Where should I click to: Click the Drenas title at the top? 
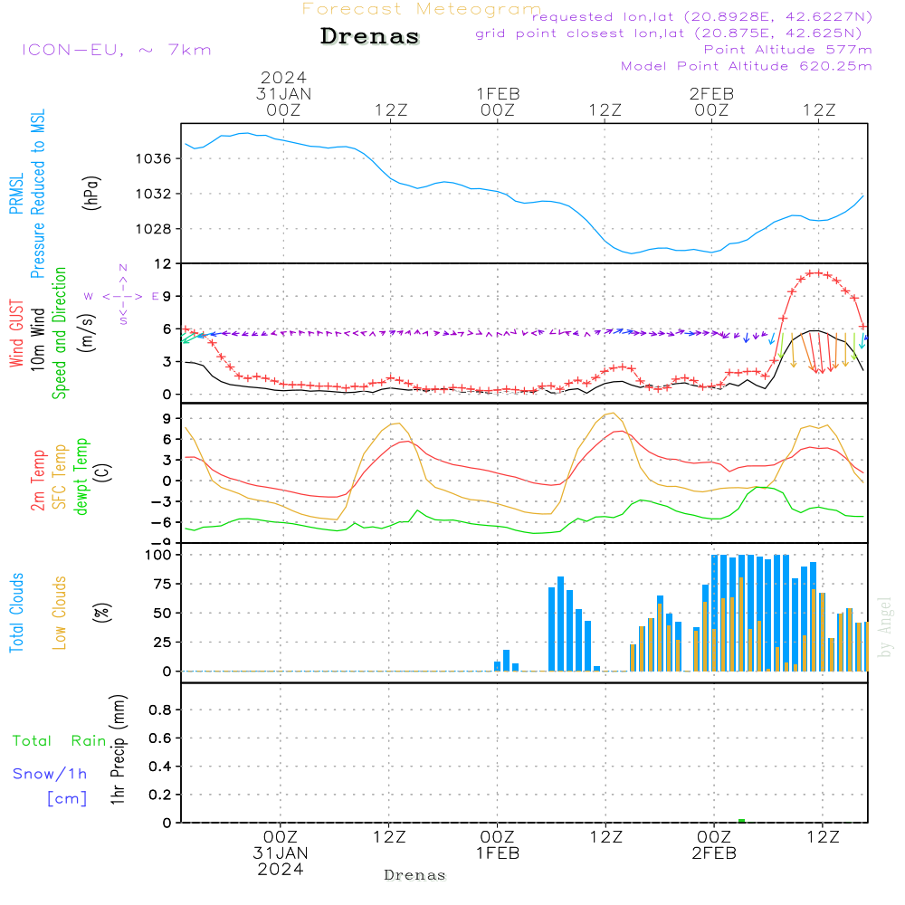tap(369, 36)
